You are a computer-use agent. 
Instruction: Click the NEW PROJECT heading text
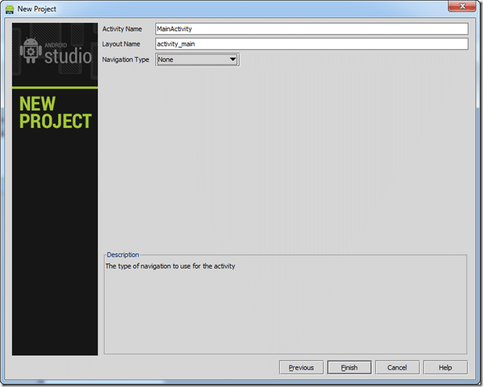click(56, 112)
